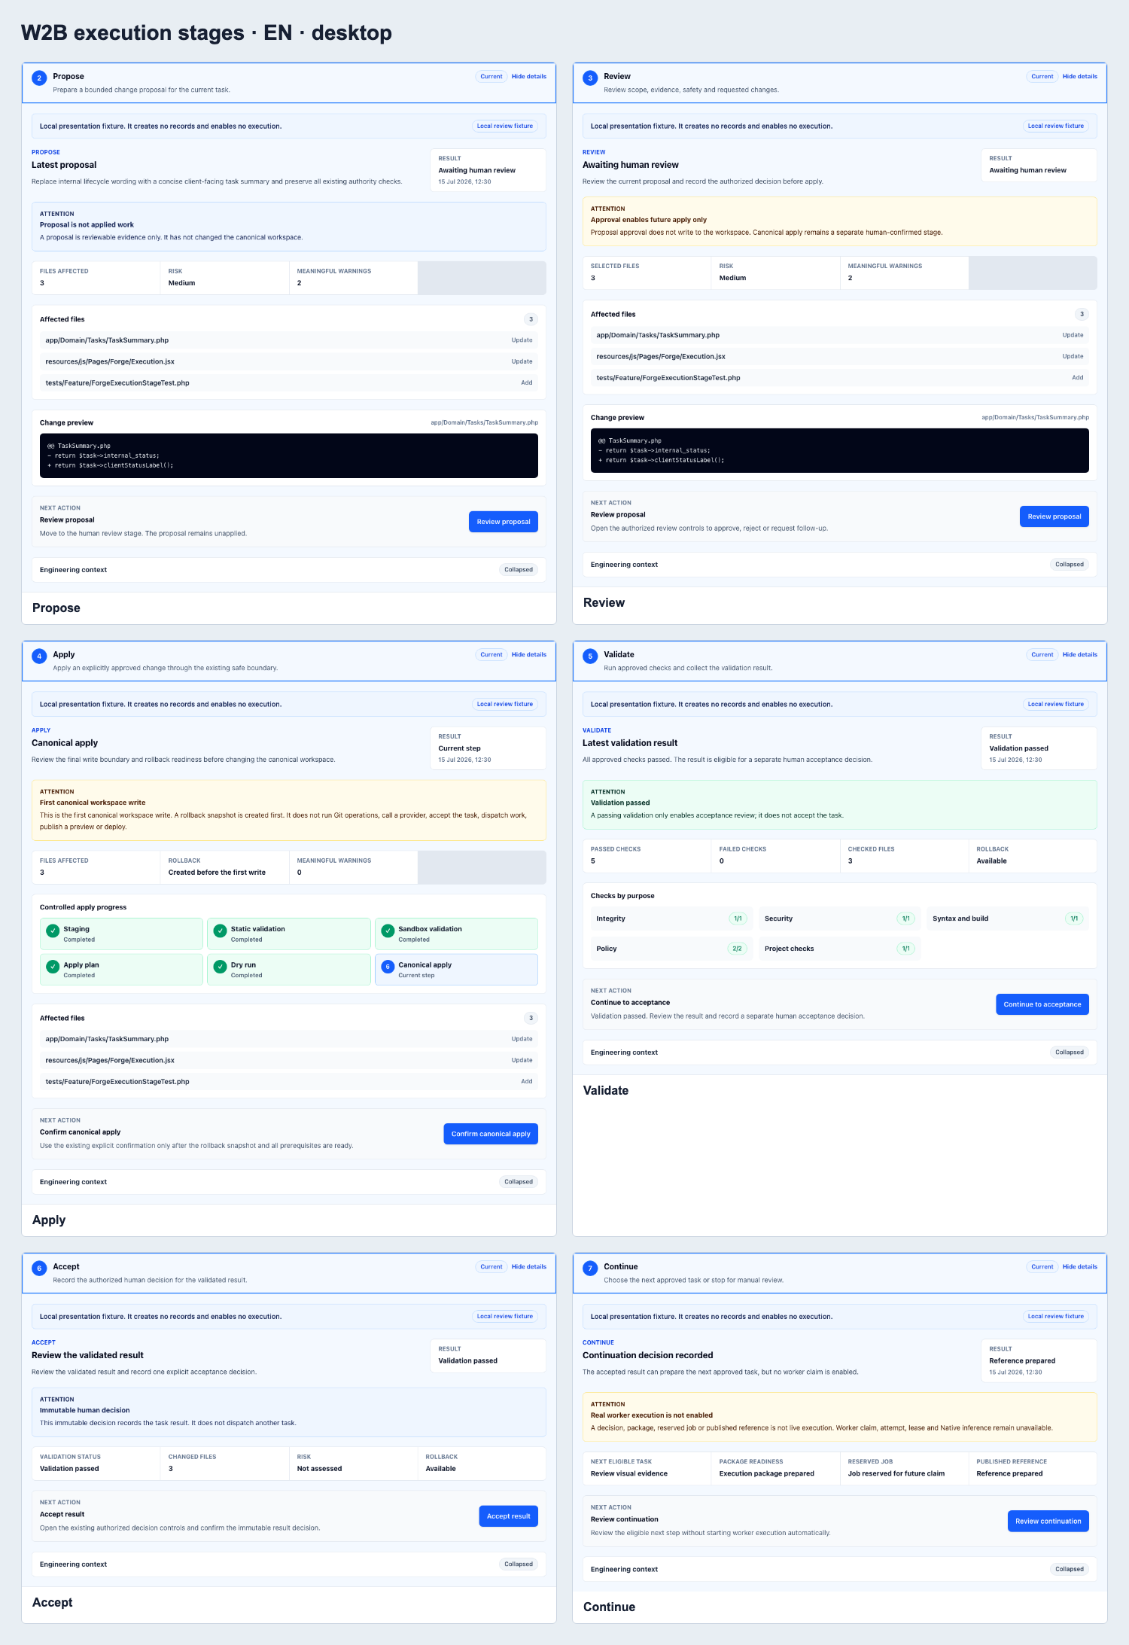Screen dimensions: 1129x1645
Task: Click Confirm canonical apply button
Action: pyautogui.click(x=491, y=1134)
